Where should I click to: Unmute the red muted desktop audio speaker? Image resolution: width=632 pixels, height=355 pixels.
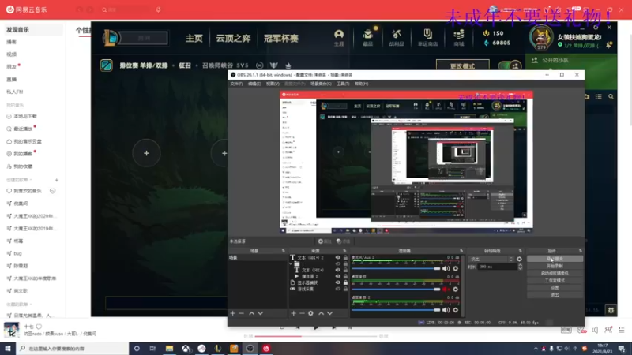tap(446, 290)
